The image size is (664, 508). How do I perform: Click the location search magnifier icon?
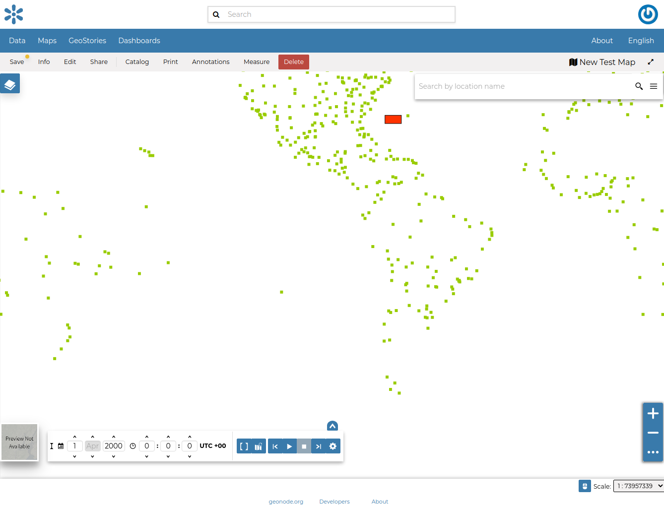tap(639, 86)
